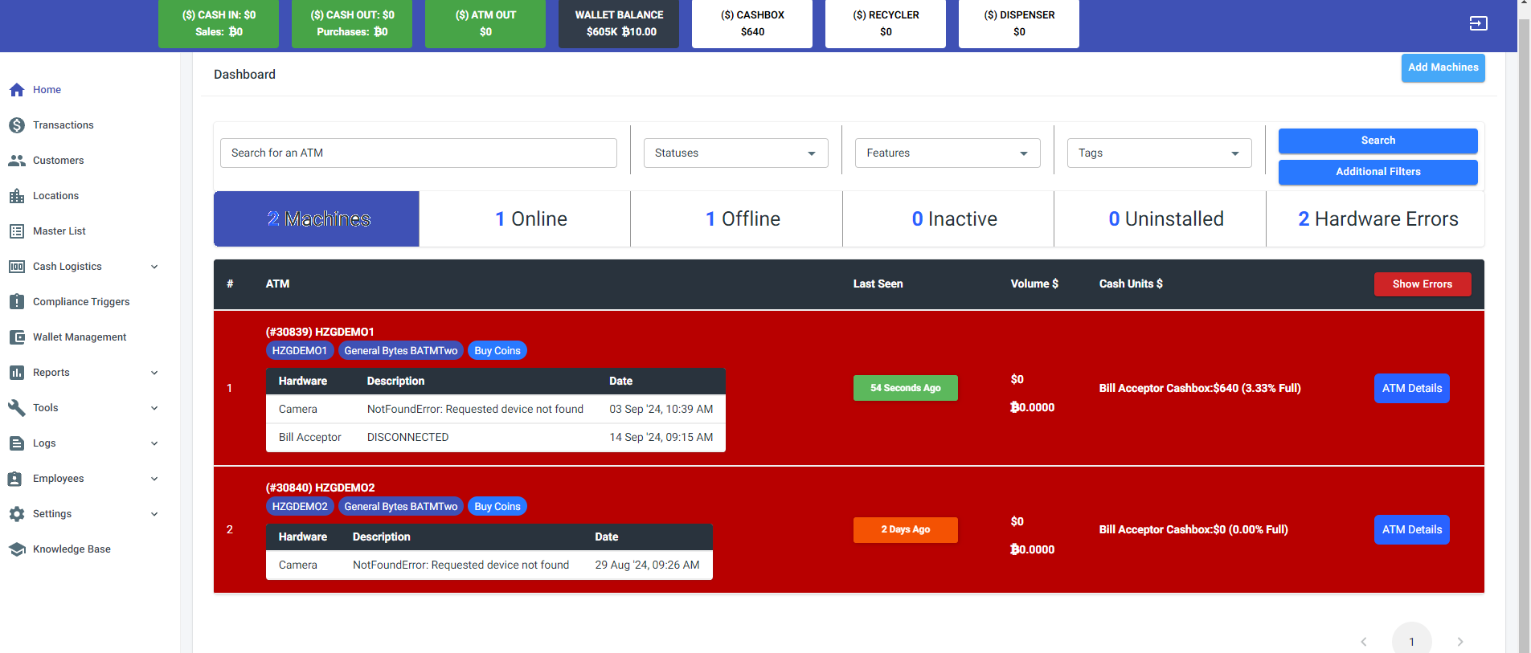Open ATM Details for HZGDEMO1
This screenshot has width=1531, height=653.
1411,388
